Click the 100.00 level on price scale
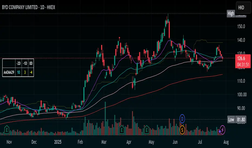This screenshot has width=252, height=148. [x=241, y=95]
